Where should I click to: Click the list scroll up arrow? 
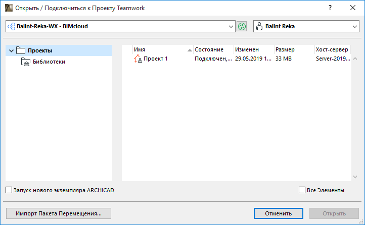[x=355, y=59]
